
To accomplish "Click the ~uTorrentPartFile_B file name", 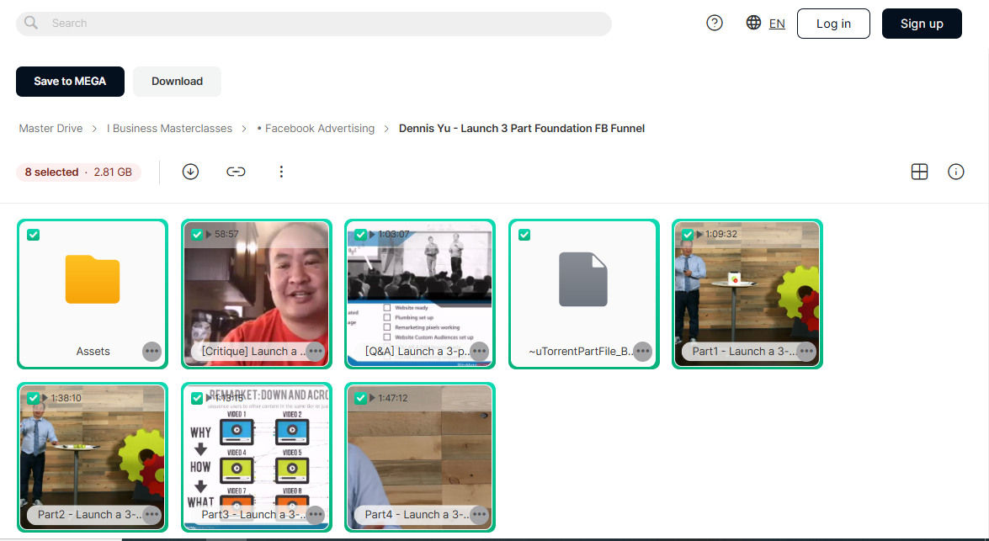I will 580,351.
